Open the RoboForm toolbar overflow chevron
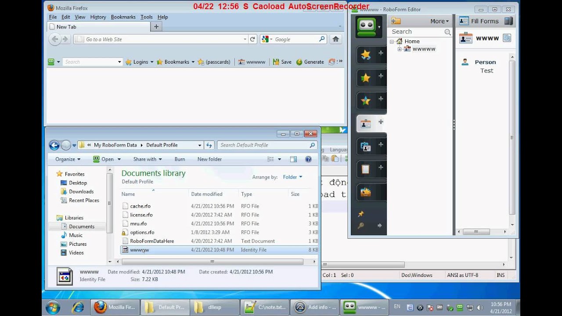Viewport: 562px width, 316px height. coord(341,62)
